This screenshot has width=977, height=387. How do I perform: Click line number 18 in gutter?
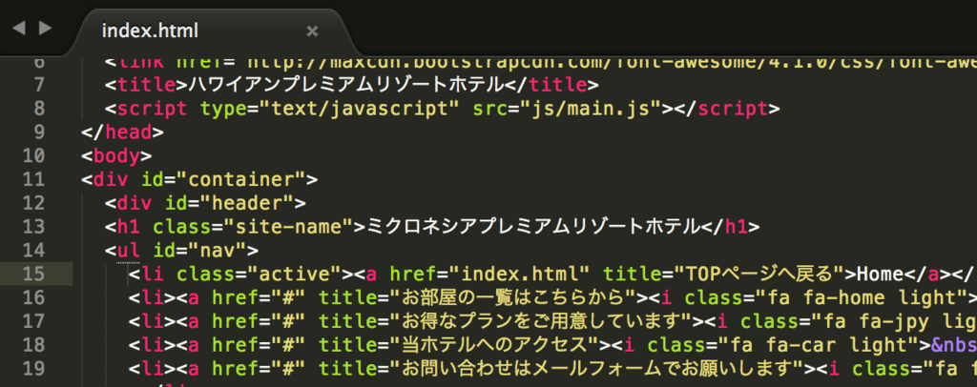point(33,345)
